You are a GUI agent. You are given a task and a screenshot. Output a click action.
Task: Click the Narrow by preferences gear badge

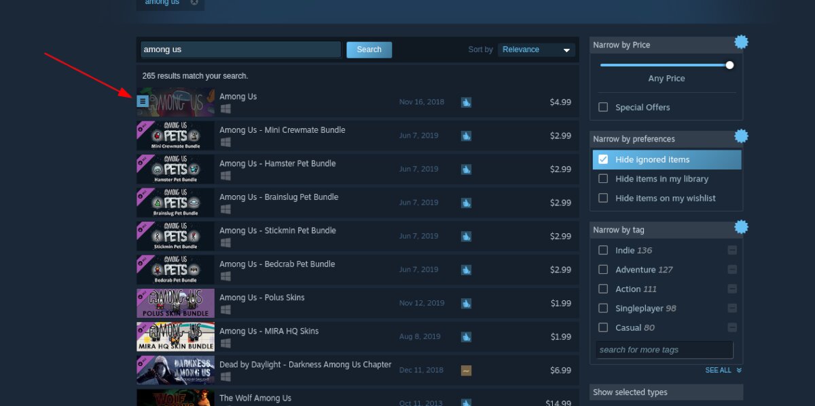(741, 136)
